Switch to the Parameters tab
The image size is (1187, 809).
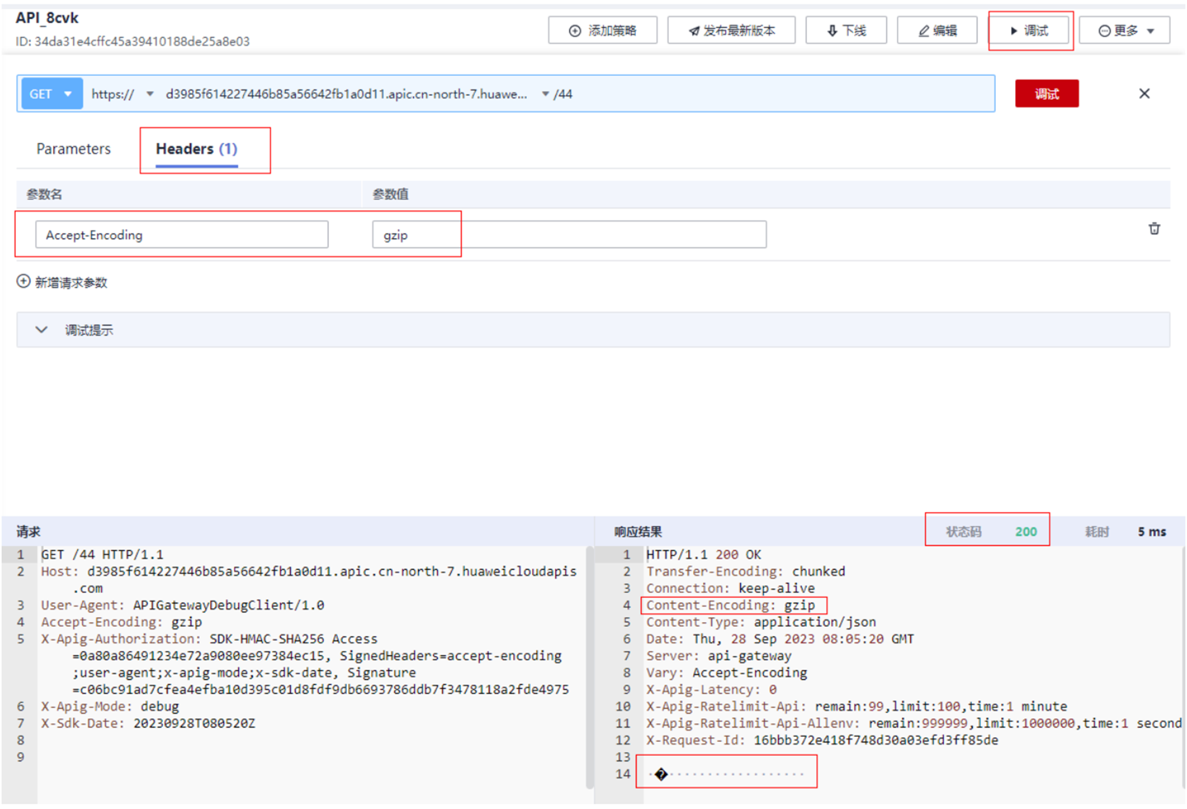pyautogui.click(x=74, y=149)
